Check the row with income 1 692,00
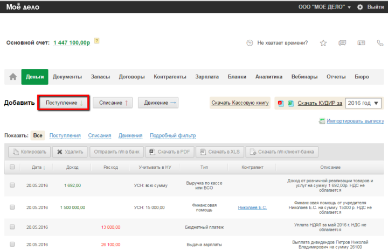Image resolution: width=388 pixels, height=252 pixels. pos(12,185)
